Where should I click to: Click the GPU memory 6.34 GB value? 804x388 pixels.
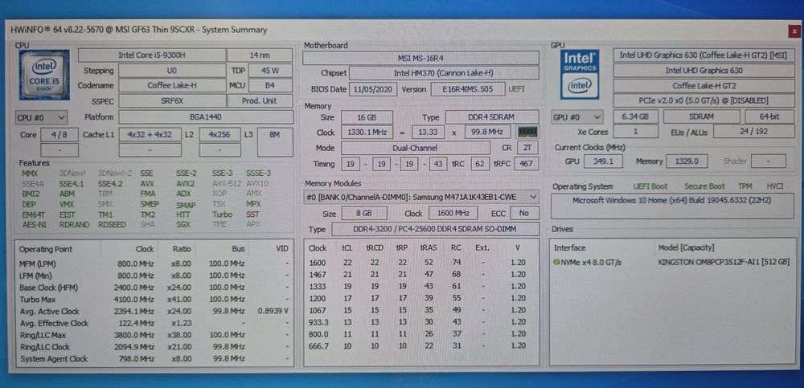click(x=635, y=116)
